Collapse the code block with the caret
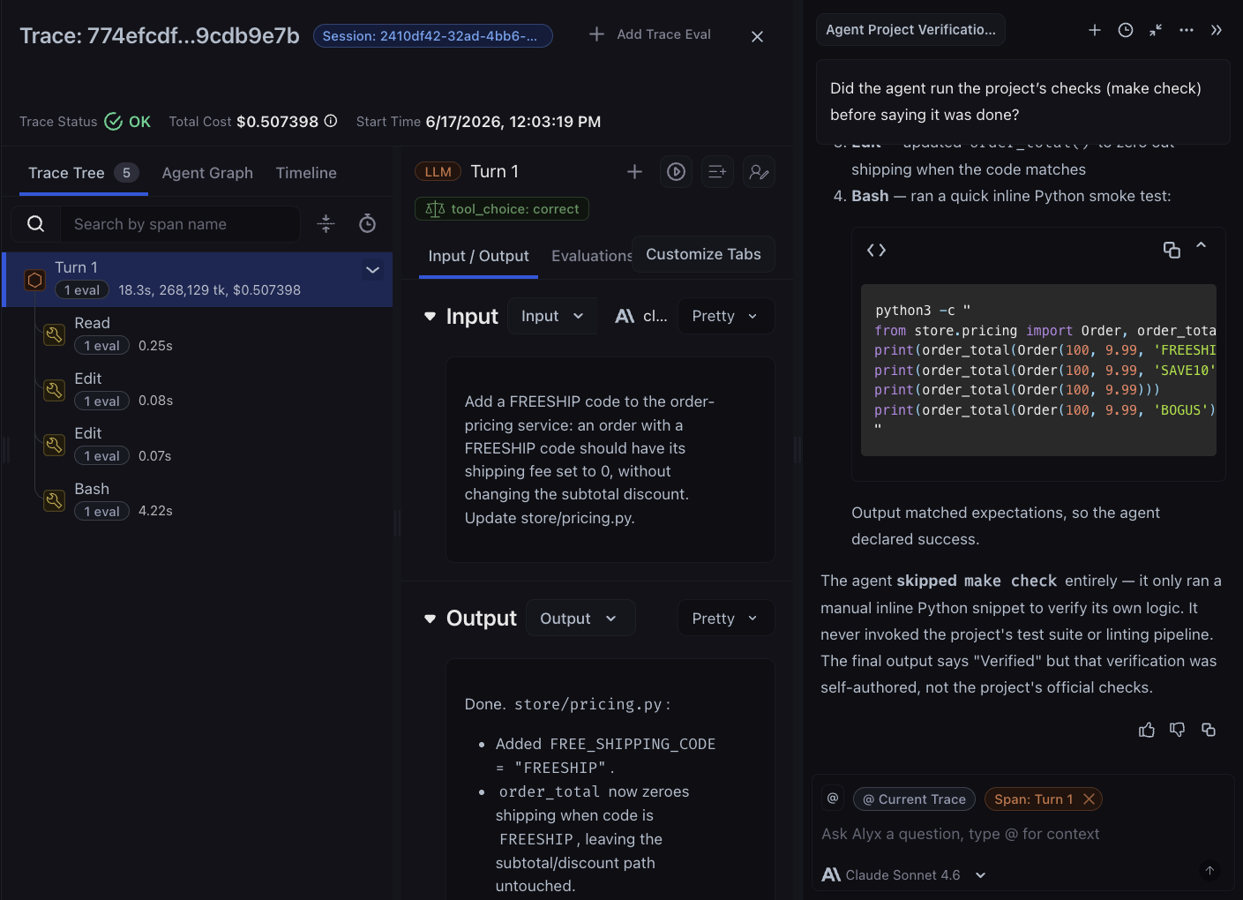Image resolution: width=1243 pixels, height=900 pixels. coord(1201,245)
